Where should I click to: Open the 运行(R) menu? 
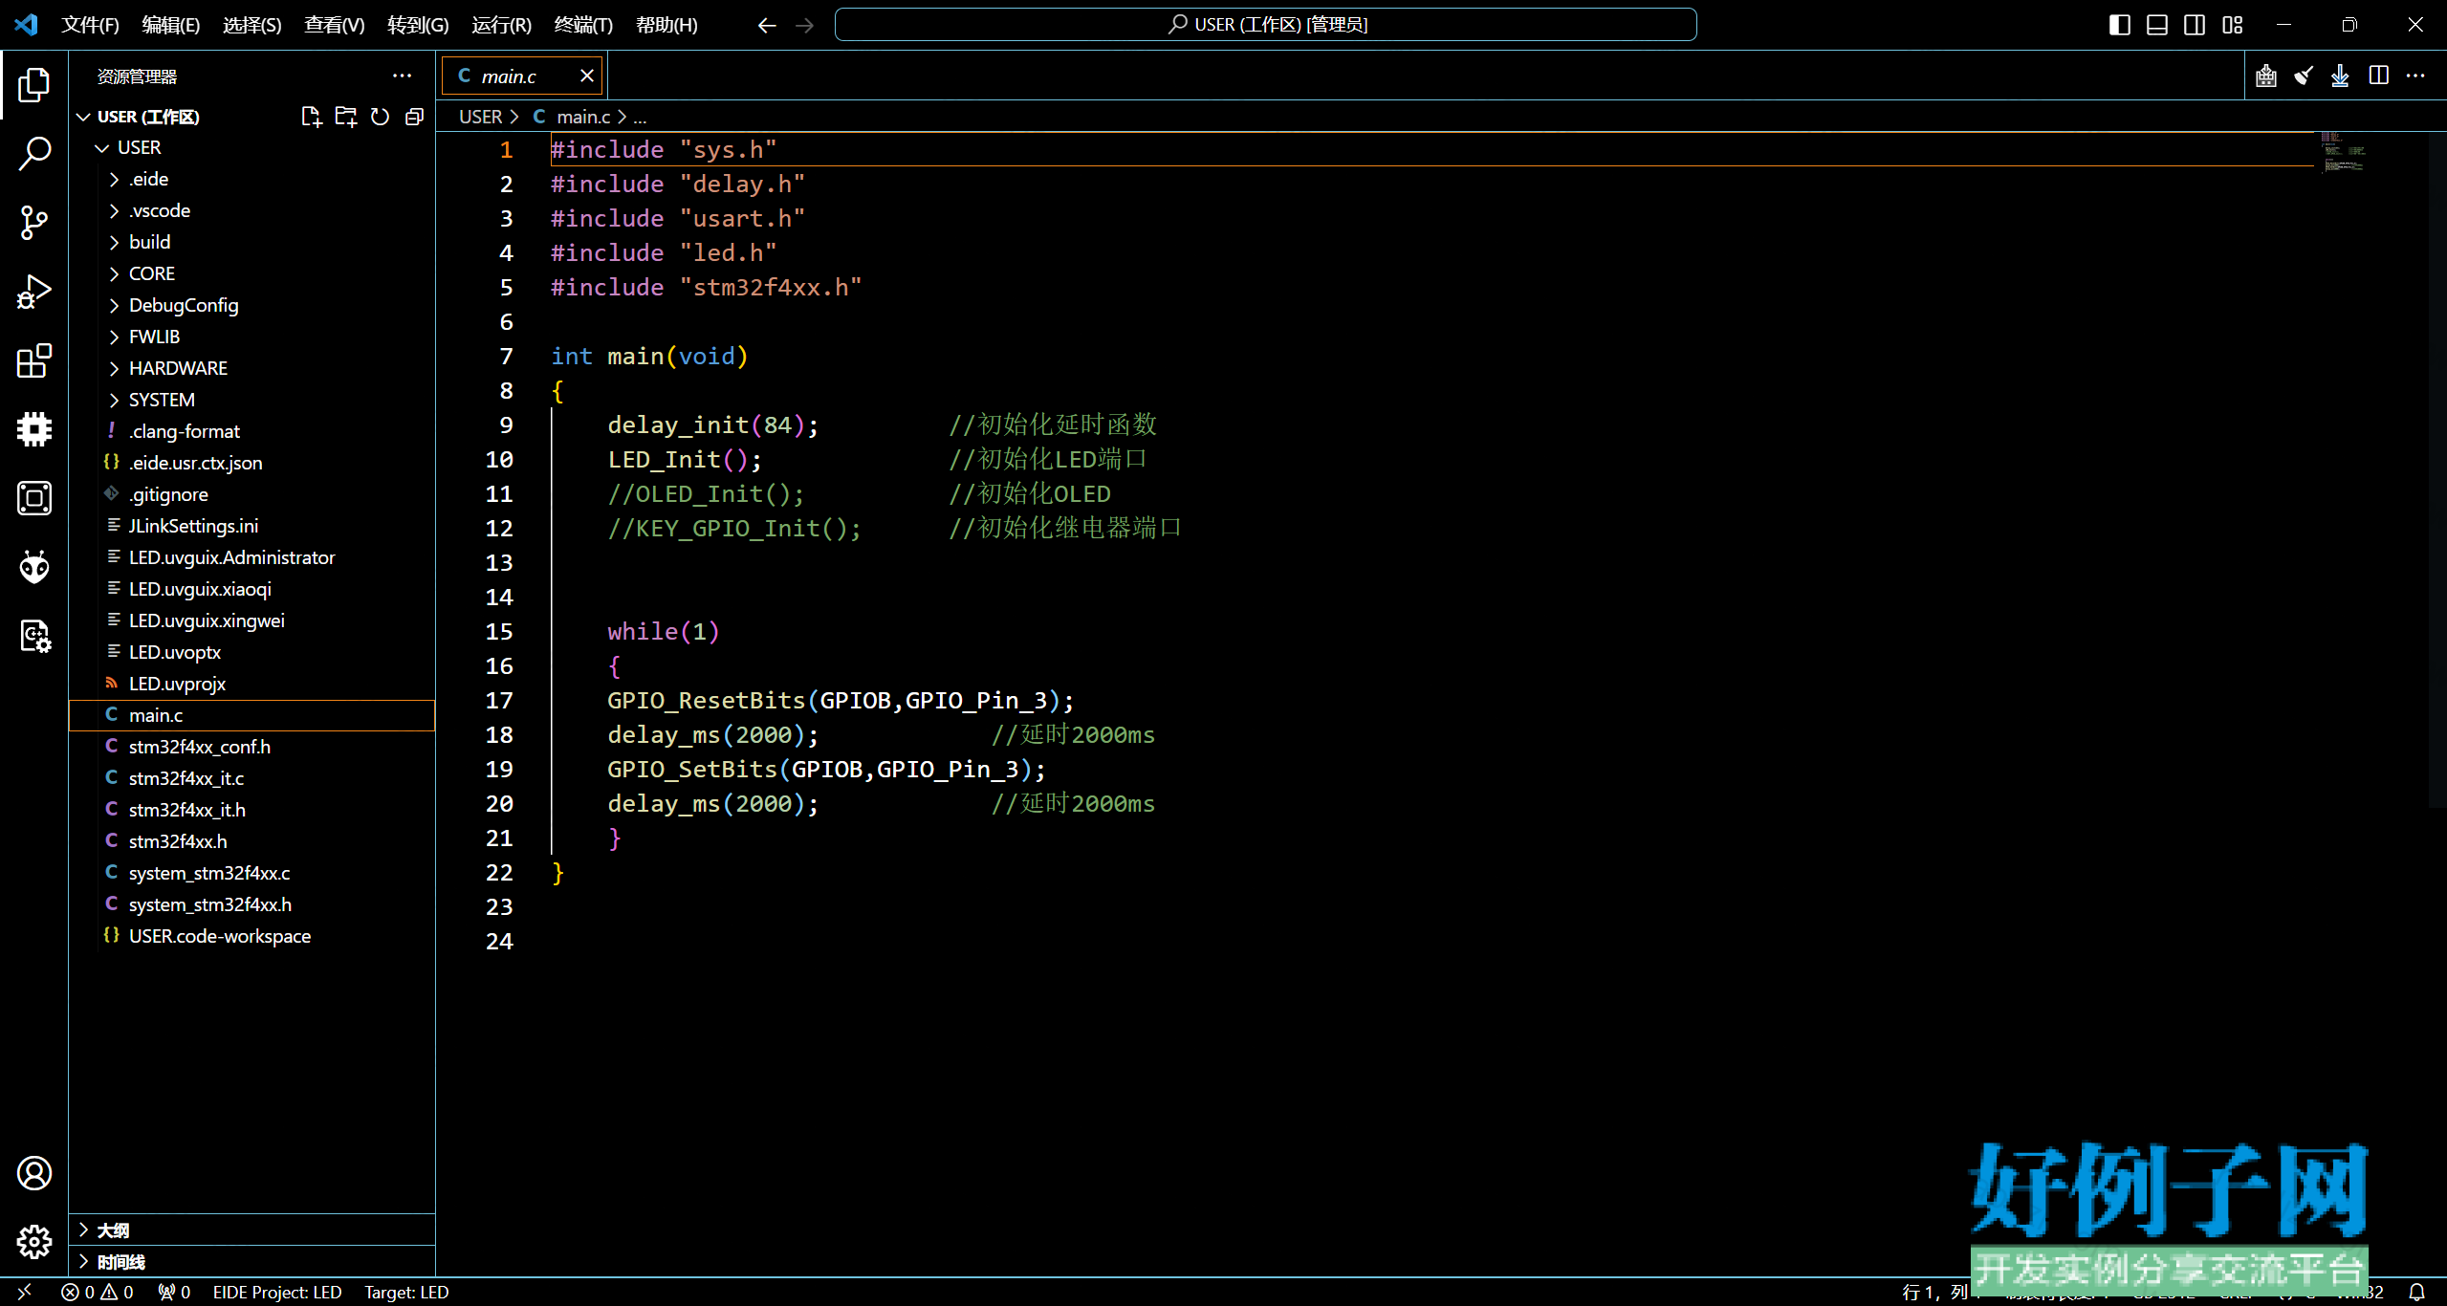tap(501, 25)
